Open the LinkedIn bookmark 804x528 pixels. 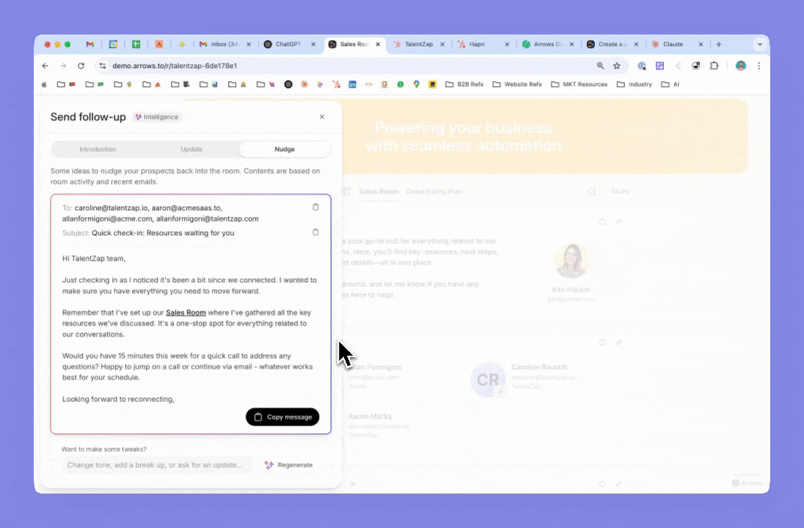pos(352,84)
